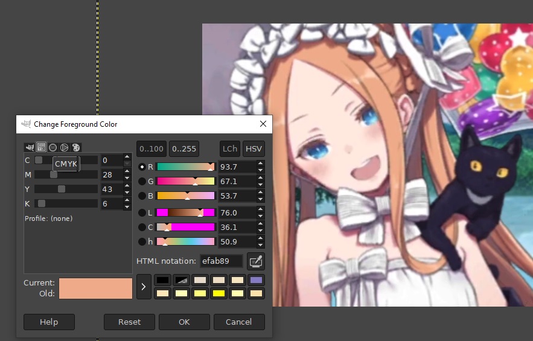This screenshot has width=533, height=341.
Task: Click the Yellow value field showing 43
Action: (112, 189)
